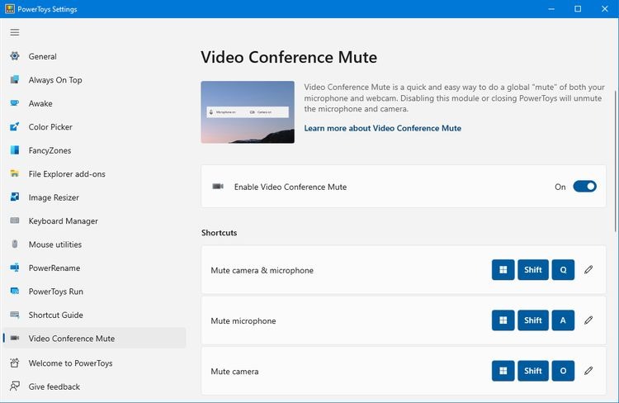Select Image Resizer in sidebar
The height and width of the screenshot is (403, 619).
pos(95,197)
